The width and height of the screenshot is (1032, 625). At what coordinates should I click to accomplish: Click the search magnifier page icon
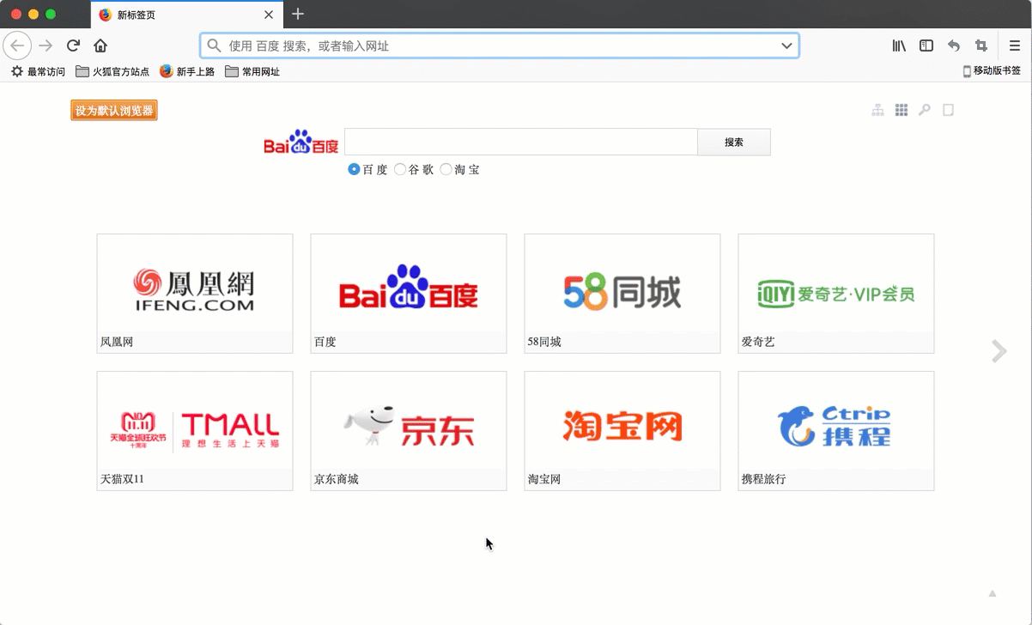point(925,110)
